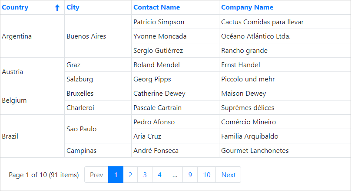This screenshot has width=351, height=191.
Task: Select the current page 1 button
Action: (116, 175)
